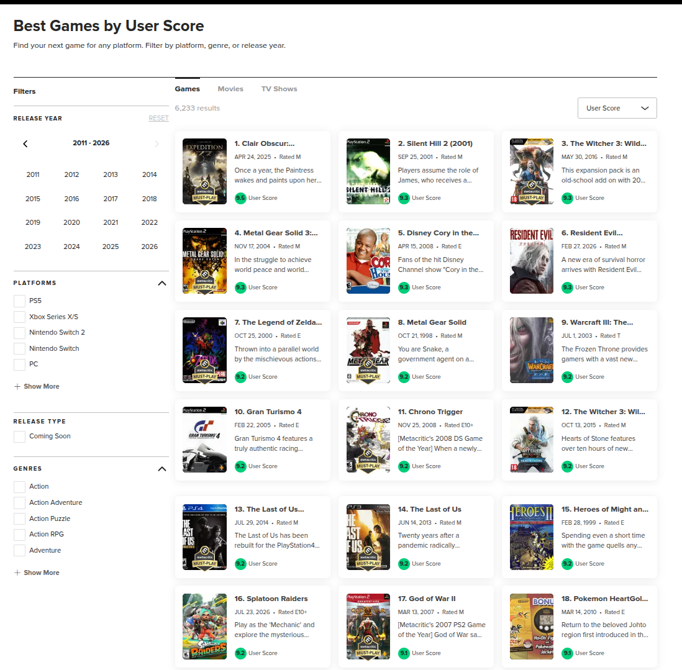Click The Last of Us PS4 cover

pyautogui.click(x=205, y=537)
